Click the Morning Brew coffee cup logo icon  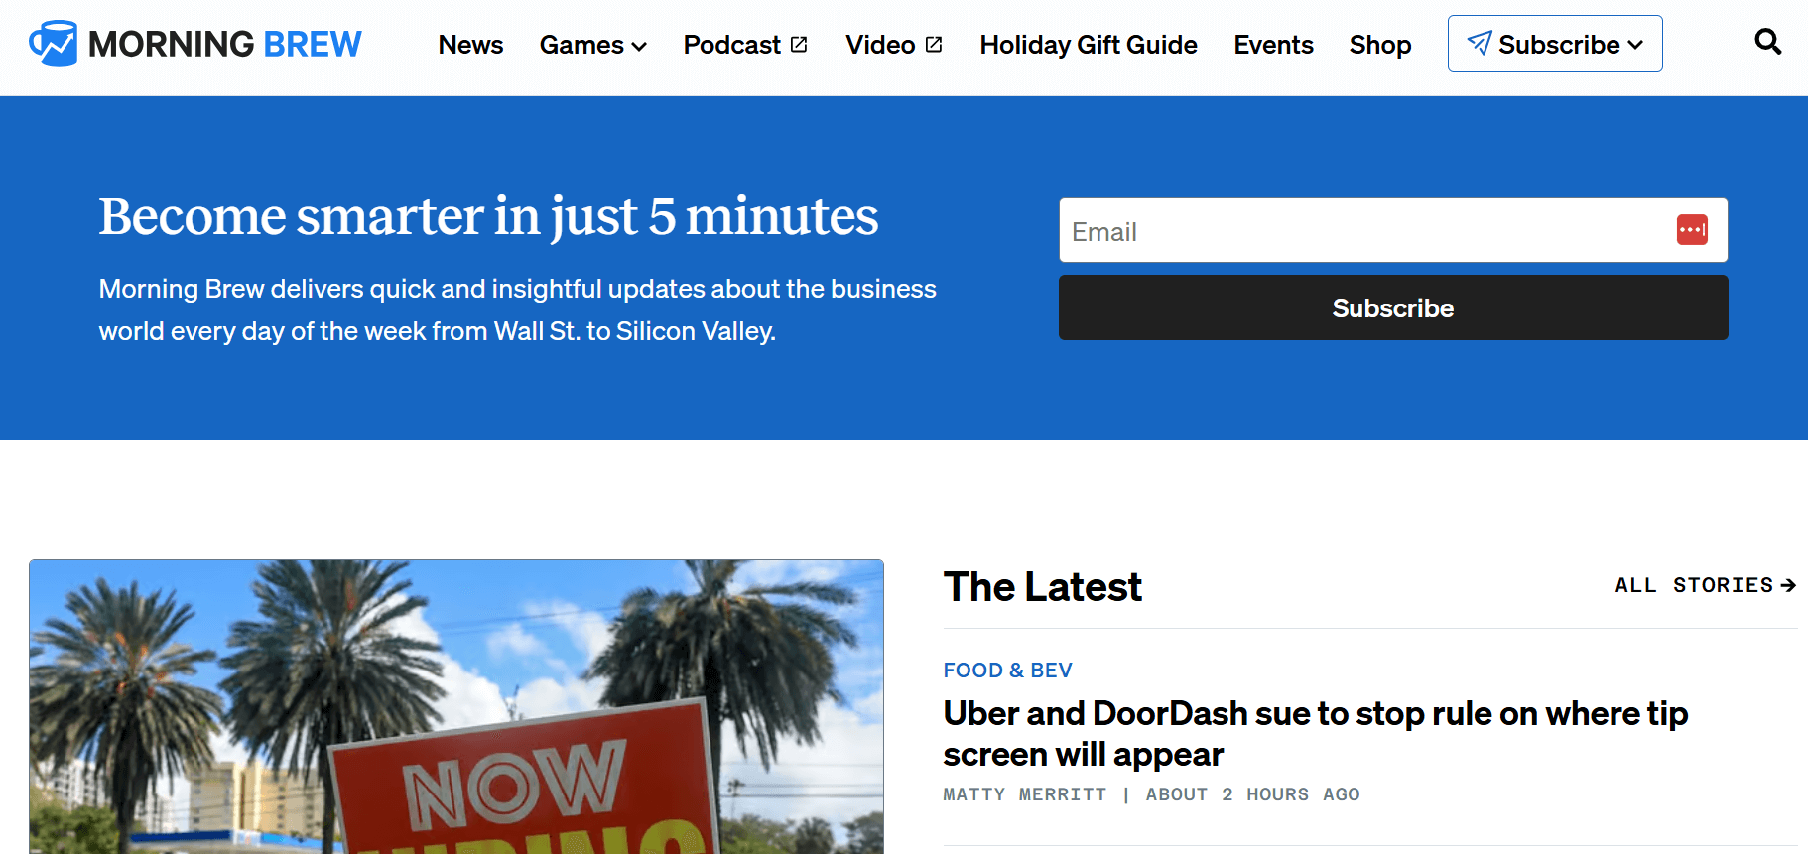54,44
